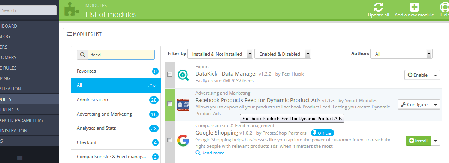449x163 pixels.
Task: Open the Enabled & Disabled filter dropdown
Action: pyautogui.click(x=283, y=54)
